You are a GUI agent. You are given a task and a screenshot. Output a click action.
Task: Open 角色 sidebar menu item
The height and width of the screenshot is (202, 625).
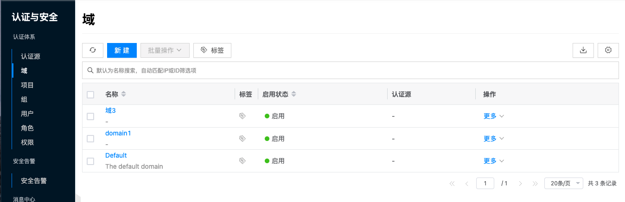coord(27,128)
